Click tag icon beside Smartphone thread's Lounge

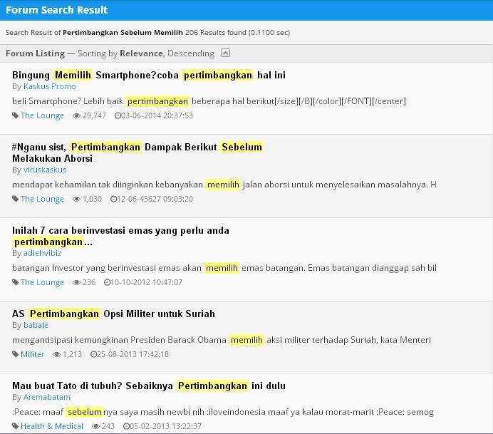pyautogui.click(x=15, y=115)
